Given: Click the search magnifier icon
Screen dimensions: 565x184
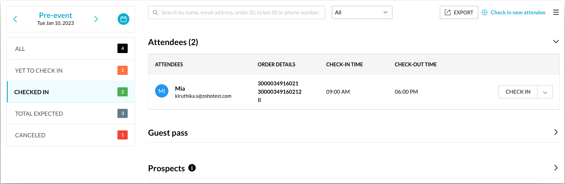Looking at the screenshot, I should point(155,13).
